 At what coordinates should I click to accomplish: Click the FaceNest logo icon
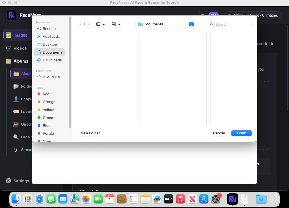point(11,15)
